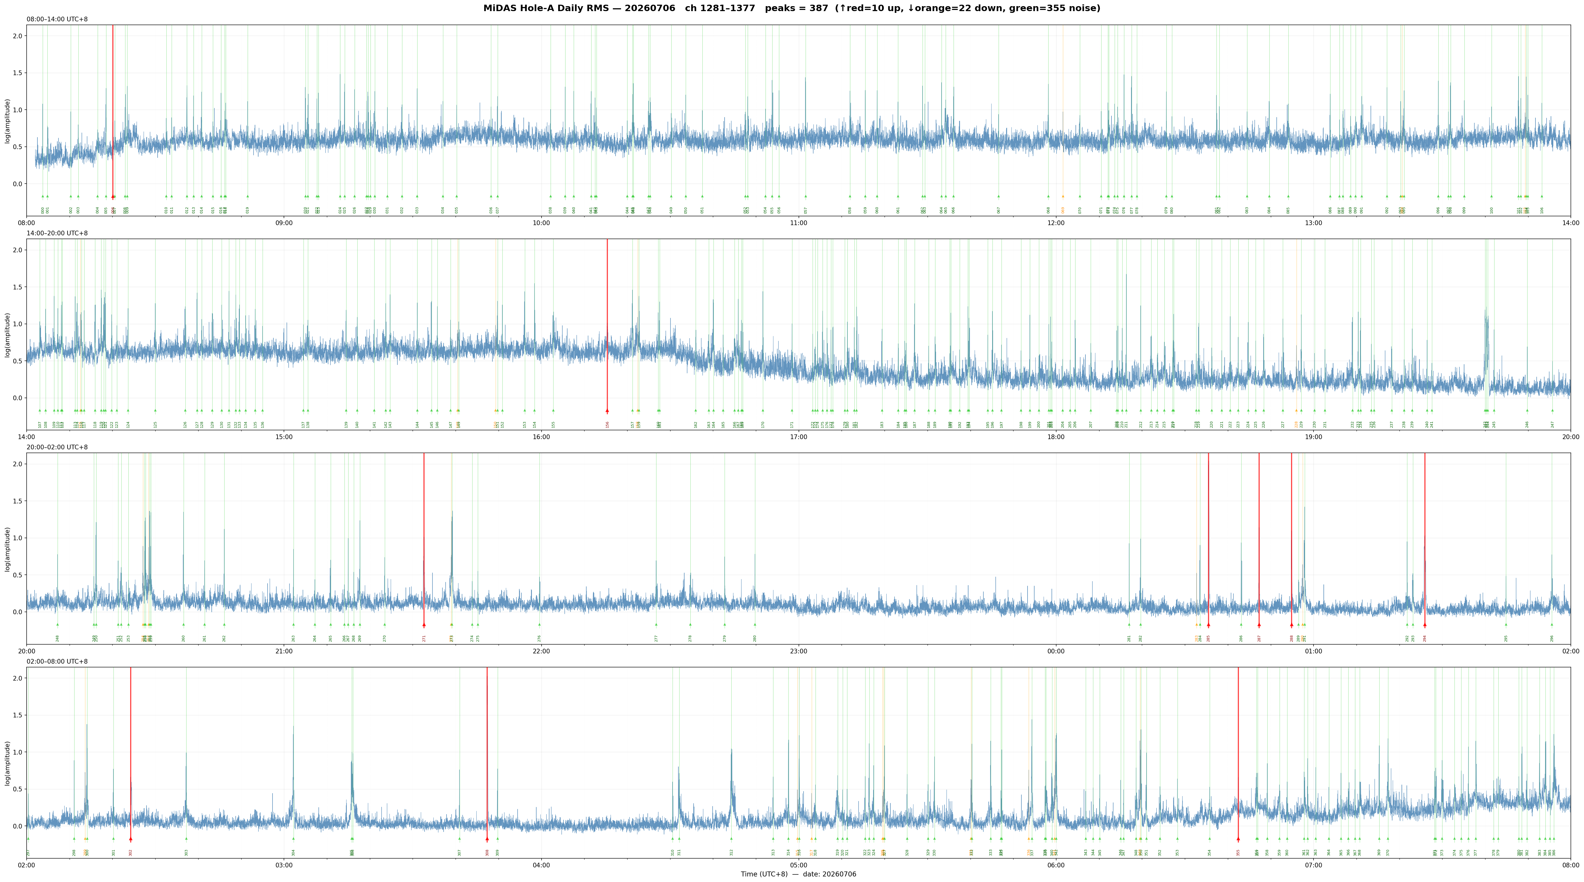Click the 2.0 y-tick of the 08:00–14:00 panel
The image size is (1584, 882).
(x=18, y=36)
